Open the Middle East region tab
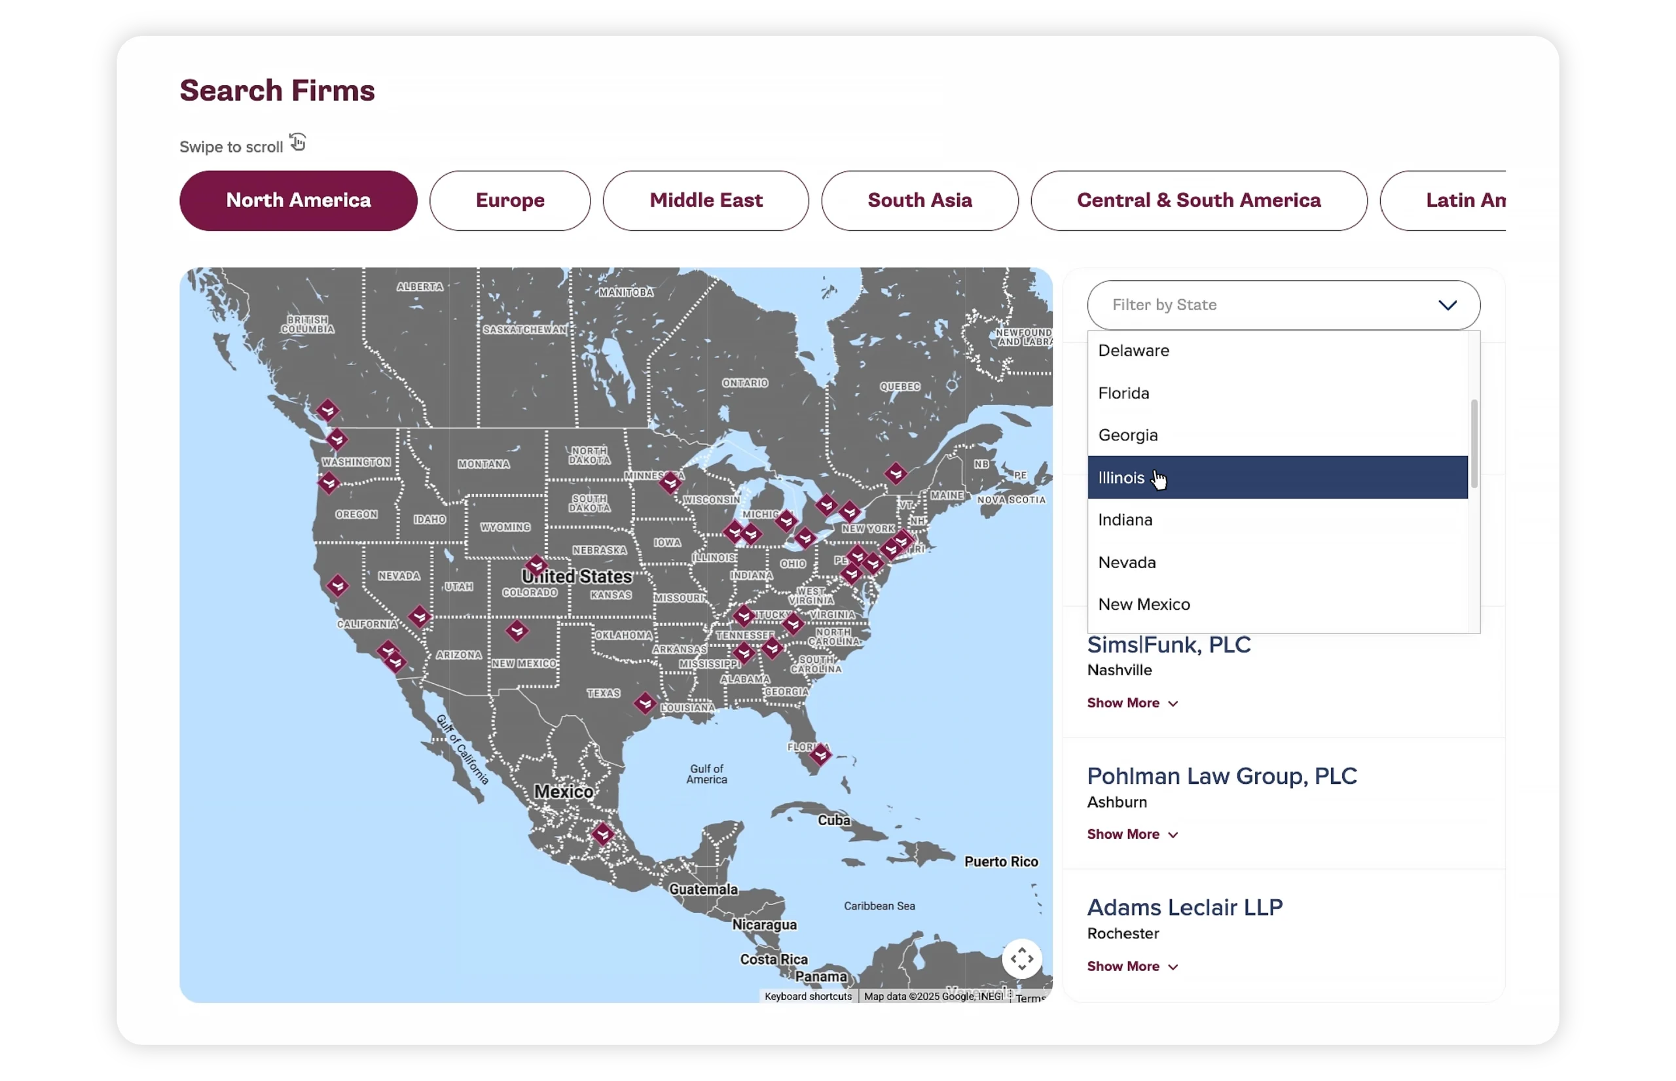This screenshot has width=1676, height=1081. [705, 200]
